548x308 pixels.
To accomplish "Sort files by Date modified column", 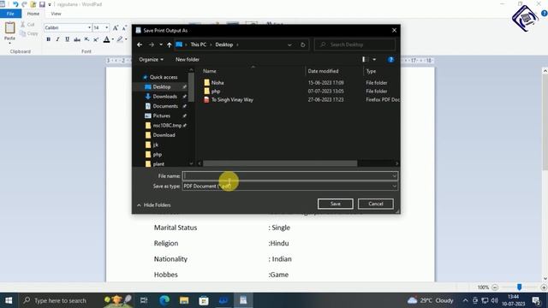I will coord(323,71).
